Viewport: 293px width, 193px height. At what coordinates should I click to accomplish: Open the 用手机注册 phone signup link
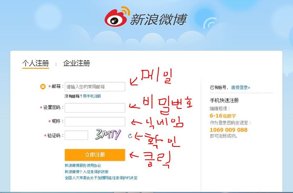tap(92, 96)
